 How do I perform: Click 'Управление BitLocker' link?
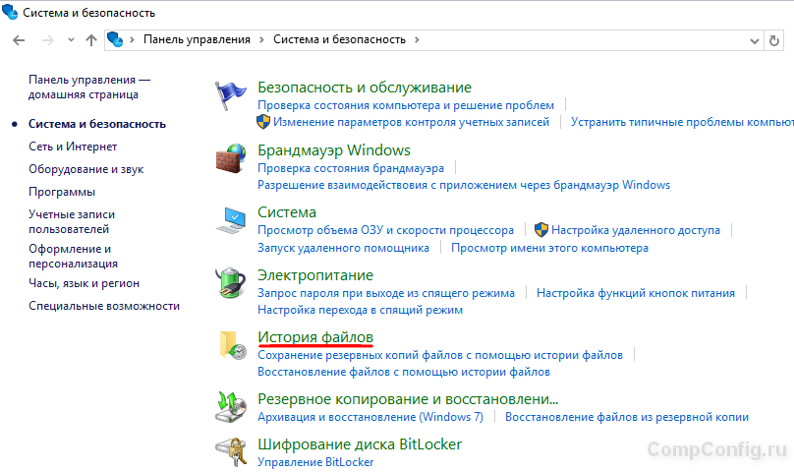pos(315,462)
